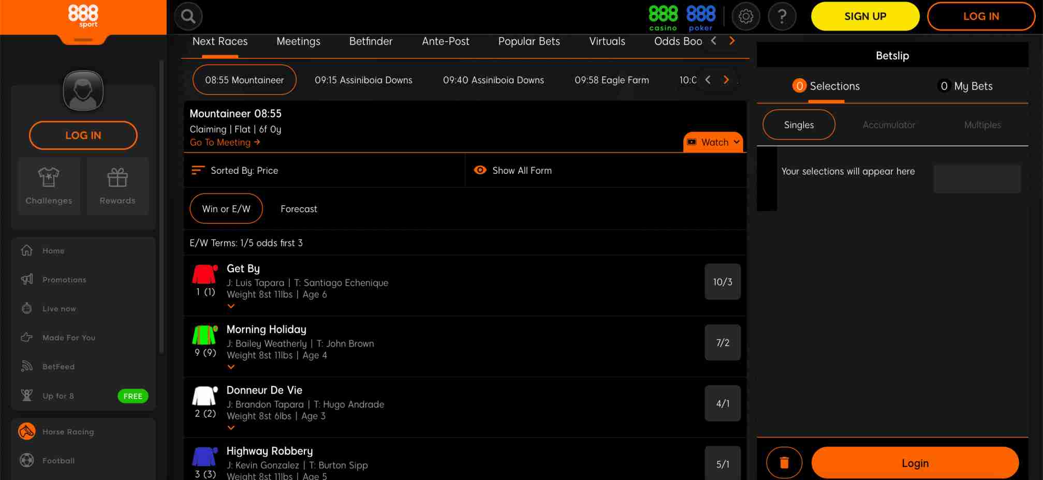Viewport: 1043px width, 480px height.
Task: Open the Rewards gift panel
Action: click(117, 186)
